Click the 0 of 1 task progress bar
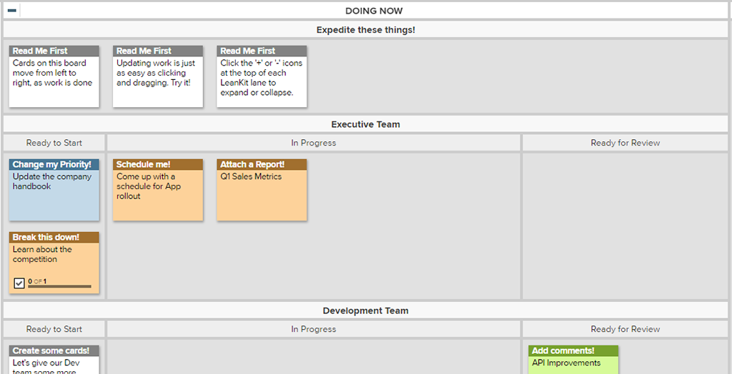Viewport: 732px width, 374px height. pos(60,285)
